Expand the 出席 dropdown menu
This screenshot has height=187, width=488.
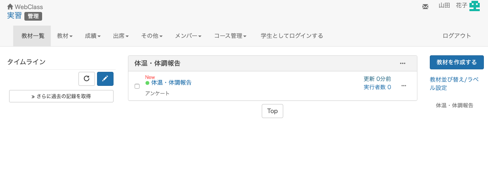click(121, 36)
